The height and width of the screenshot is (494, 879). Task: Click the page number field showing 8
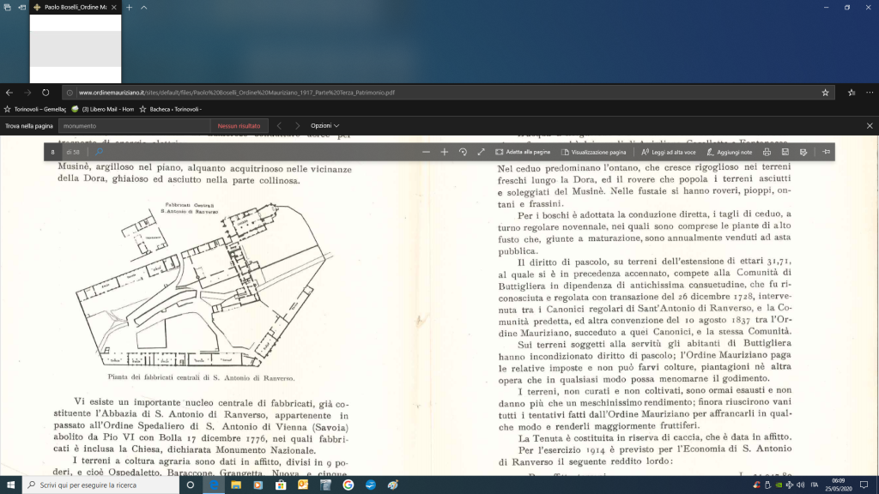(52, 152)
